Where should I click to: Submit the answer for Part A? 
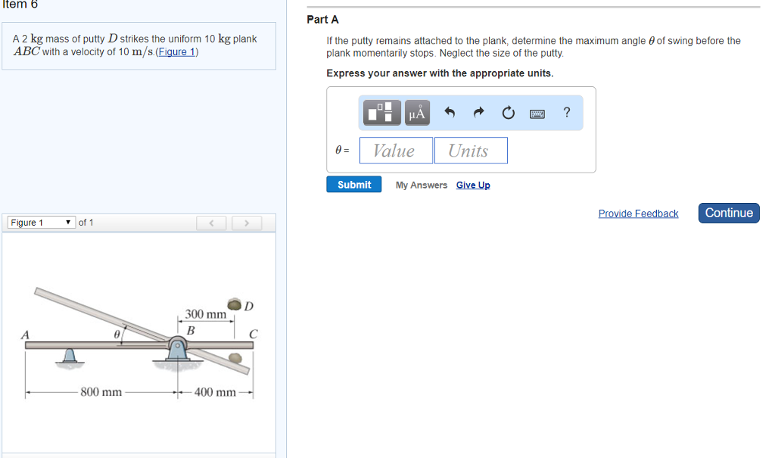point(354,185)
